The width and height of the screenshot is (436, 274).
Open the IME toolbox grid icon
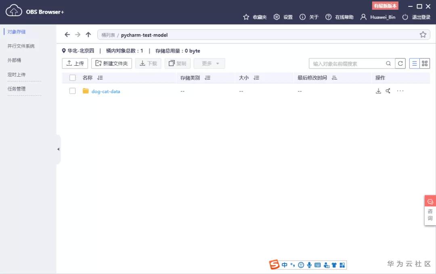click(342, 265)
